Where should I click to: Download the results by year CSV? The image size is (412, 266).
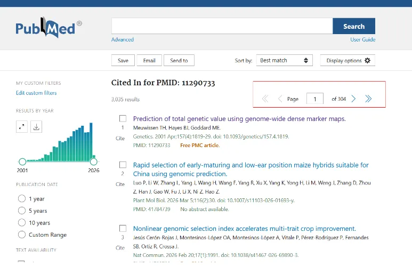click(36, 126)
